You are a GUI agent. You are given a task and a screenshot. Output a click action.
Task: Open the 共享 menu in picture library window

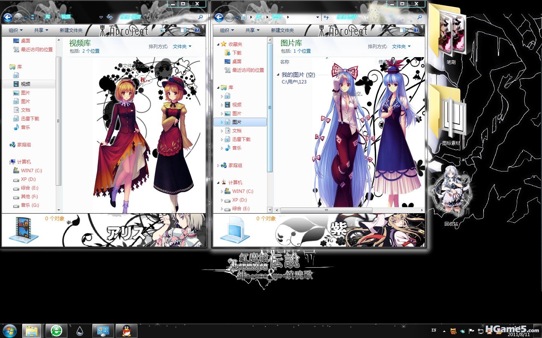point(252,30)
